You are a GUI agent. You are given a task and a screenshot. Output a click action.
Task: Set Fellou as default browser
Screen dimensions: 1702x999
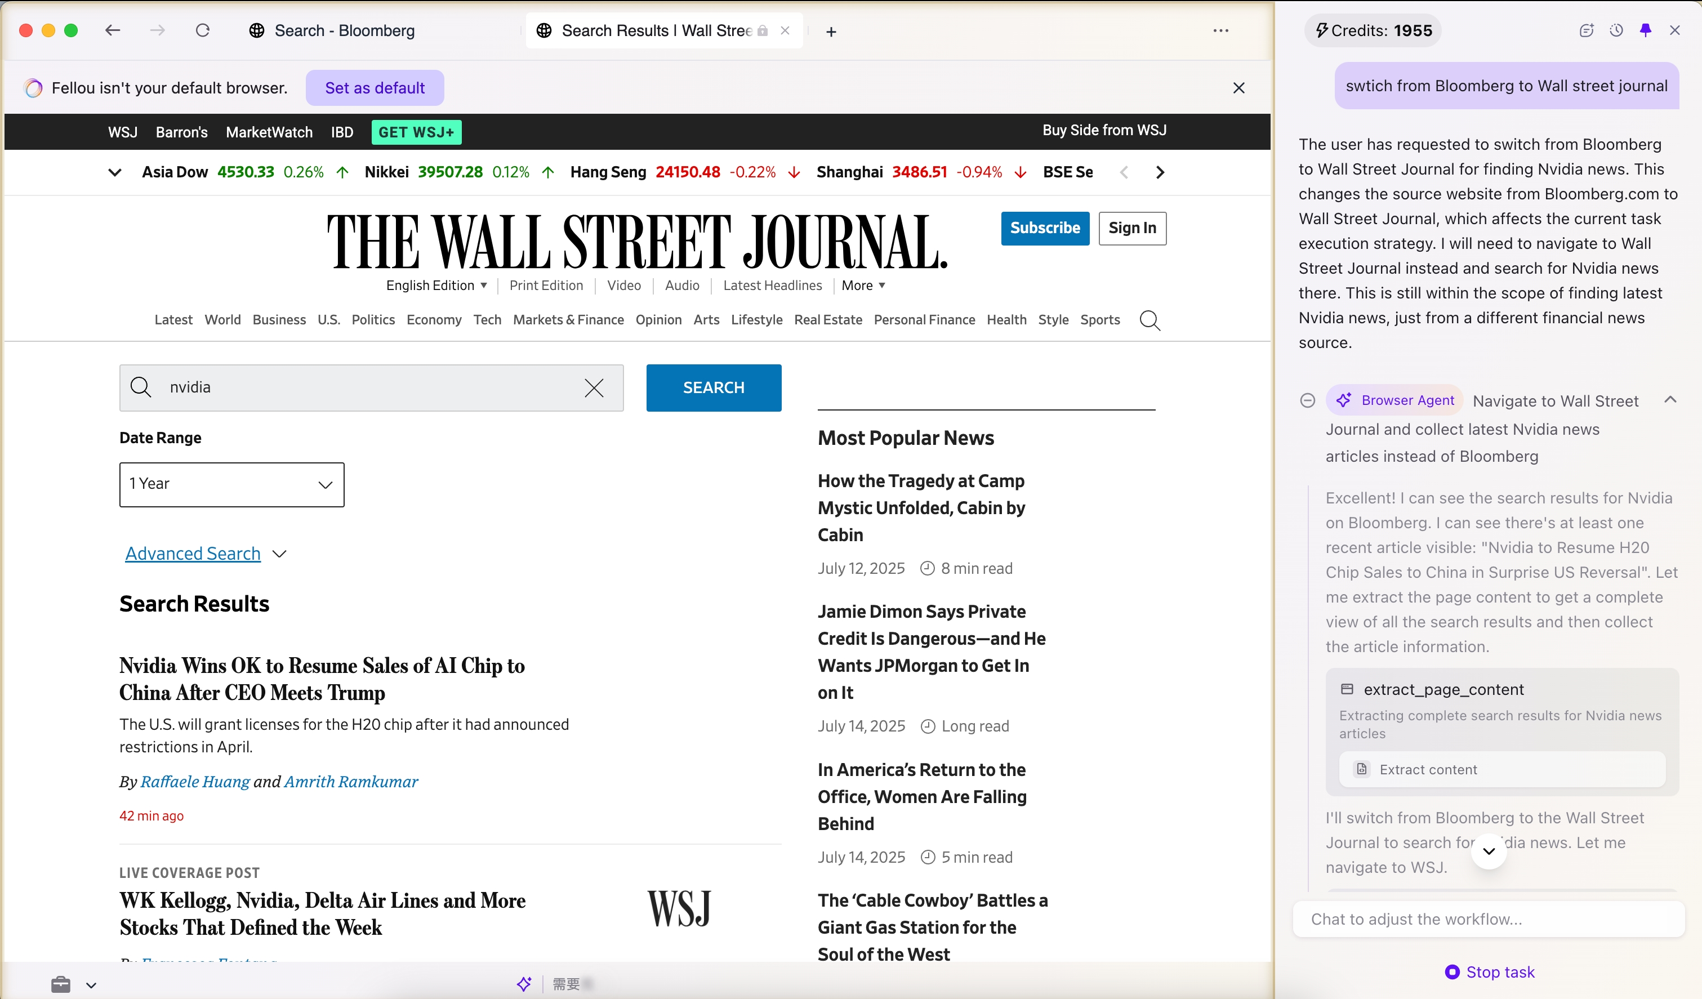pos(375,88)
